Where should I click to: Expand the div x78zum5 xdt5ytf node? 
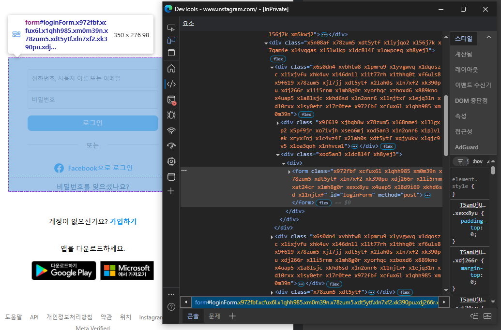pyautogui.click(x=272, y=292)
